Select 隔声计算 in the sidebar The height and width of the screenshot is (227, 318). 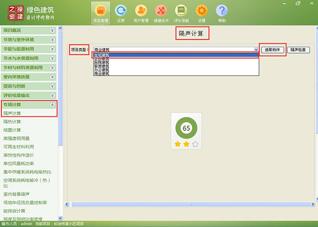point(12,113)
